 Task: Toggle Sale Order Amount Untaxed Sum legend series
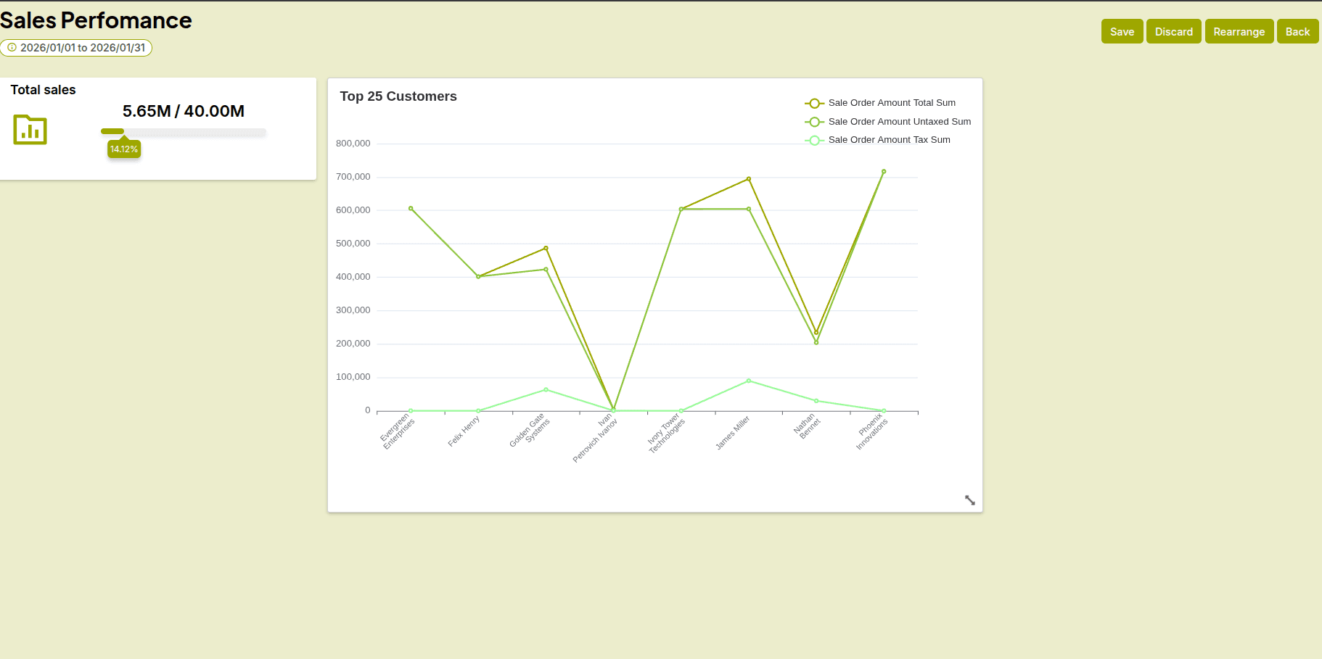click(899, 122)
